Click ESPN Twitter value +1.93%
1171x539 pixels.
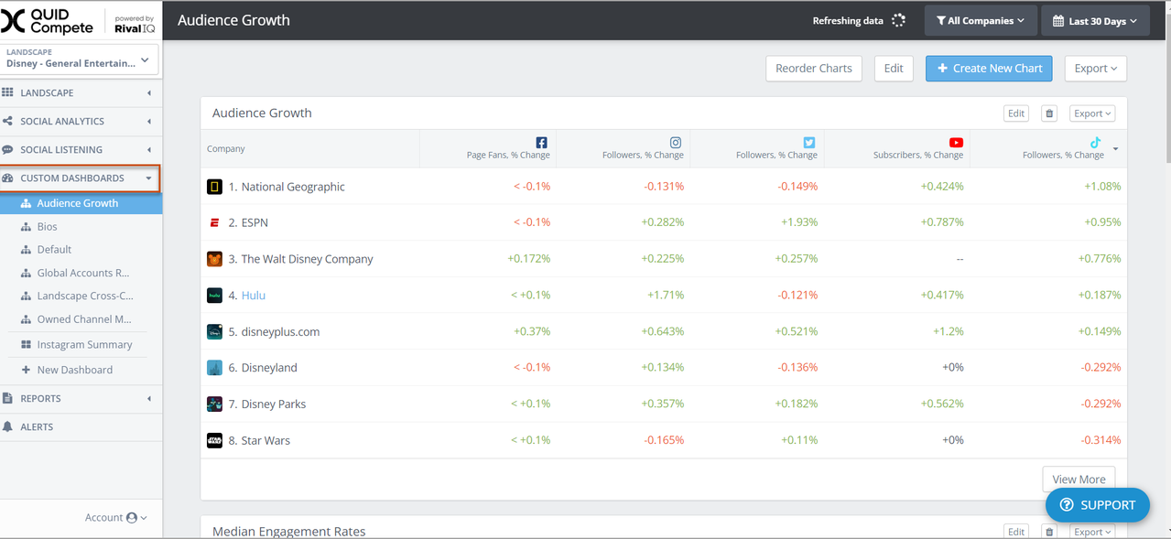798,222
